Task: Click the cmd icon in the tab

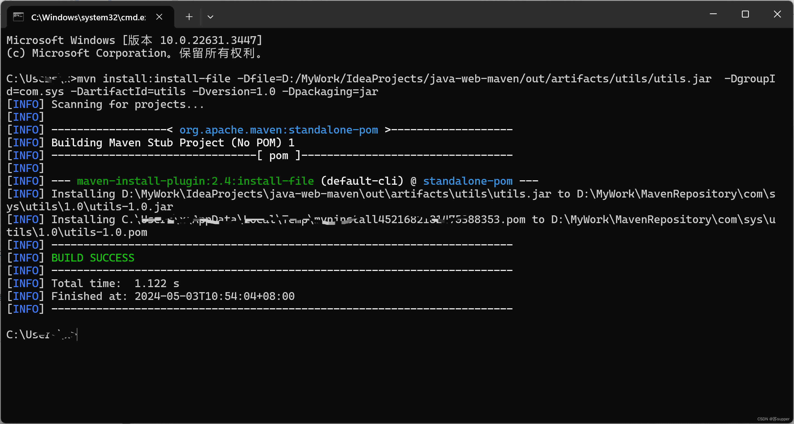Action: click(18, 17)
